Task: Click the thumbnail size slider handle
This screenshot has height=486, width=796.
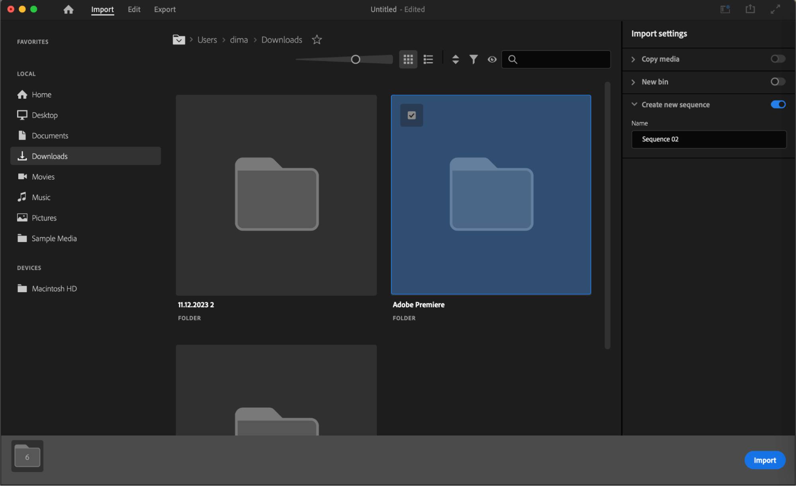Action: pyautogui.click(x=356, y=59)
